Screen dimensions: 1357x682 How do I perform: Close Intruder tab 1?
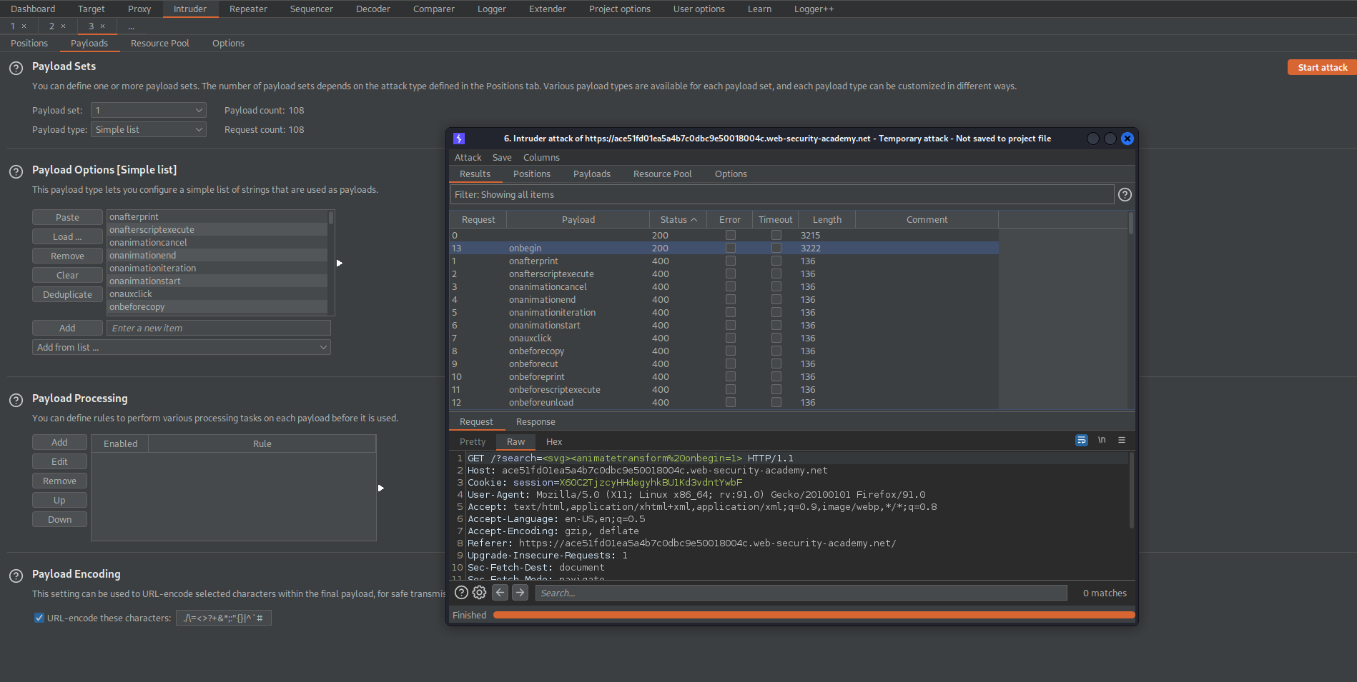point(24,26)
